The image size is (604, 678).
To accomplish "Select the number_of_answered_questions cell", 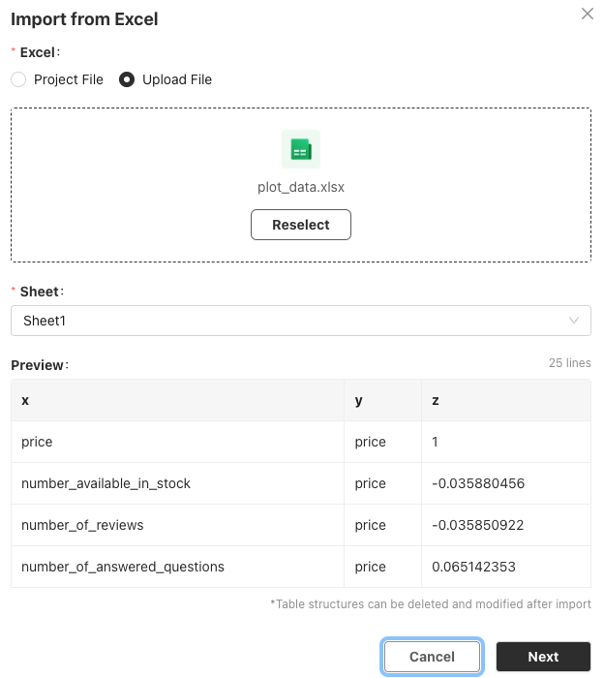I will [122, 567].
